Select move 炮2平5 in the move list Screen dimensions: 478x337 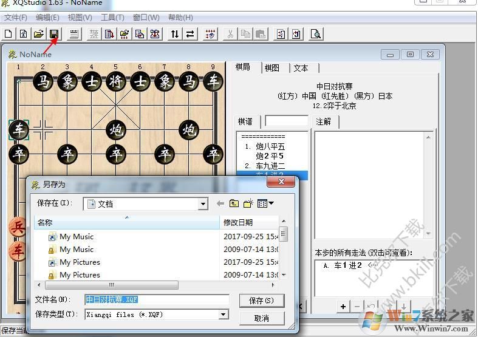pos(270,156)
